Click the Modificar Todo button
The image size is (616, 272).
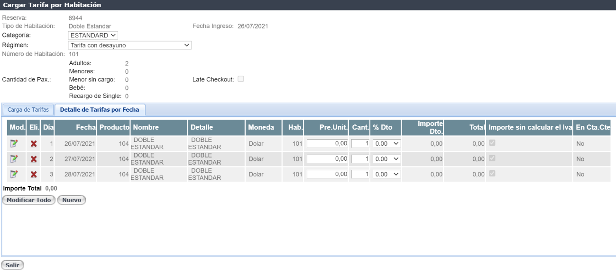coord(29,200)
